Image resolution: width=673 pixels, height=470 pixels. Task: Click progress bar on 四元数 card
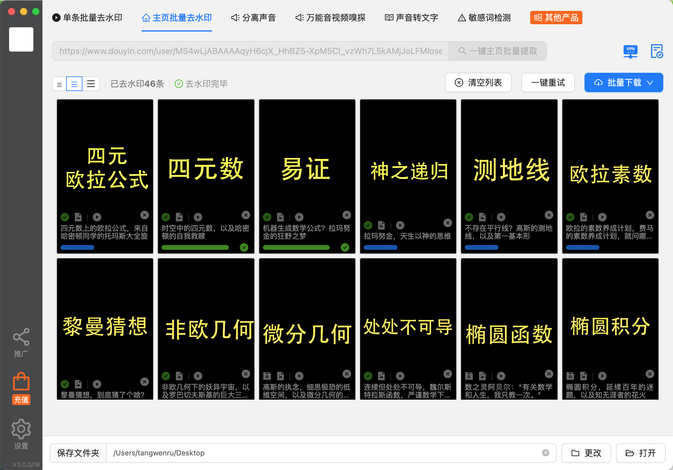(x=195, y=247)
